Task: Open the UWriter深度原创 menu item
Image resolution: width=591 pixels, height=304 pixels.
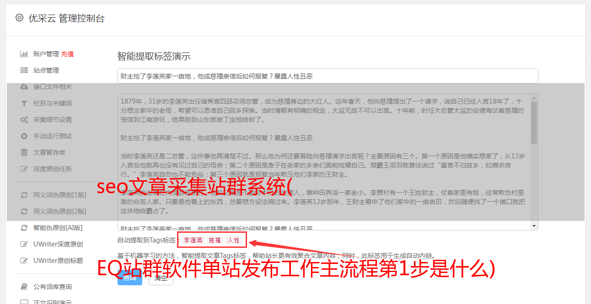Action: point(58,244)
